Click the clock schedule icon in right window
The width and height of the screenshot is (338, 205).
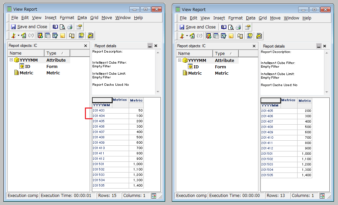tap(249, 36)
